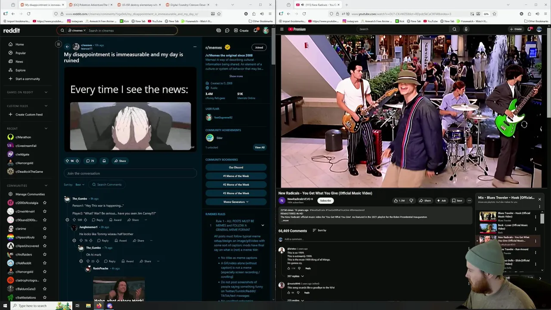
Task: Click Start a community plus icon
Action: coord(11,79)
